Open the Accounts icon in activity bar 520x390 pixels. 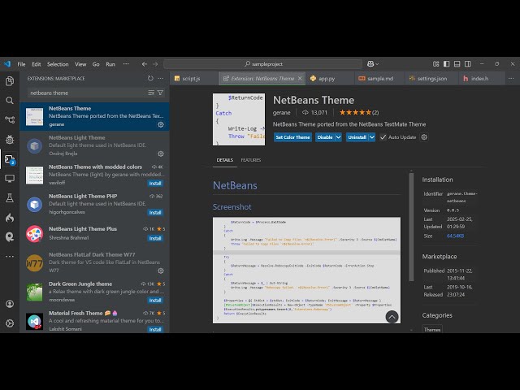point(10,303)
